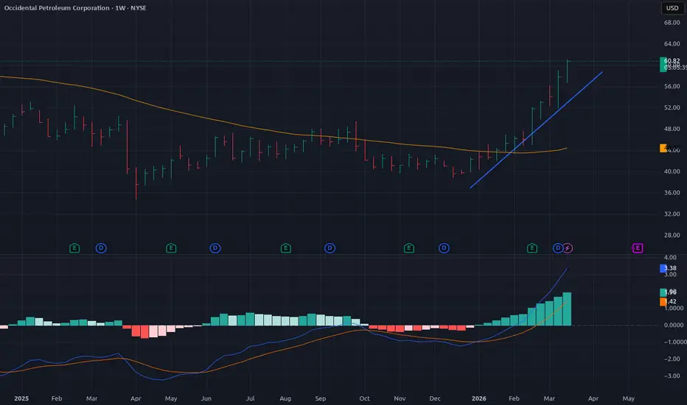Click the 48.00 price axis label
Viewport: 687px width, 405px height.
672,129
